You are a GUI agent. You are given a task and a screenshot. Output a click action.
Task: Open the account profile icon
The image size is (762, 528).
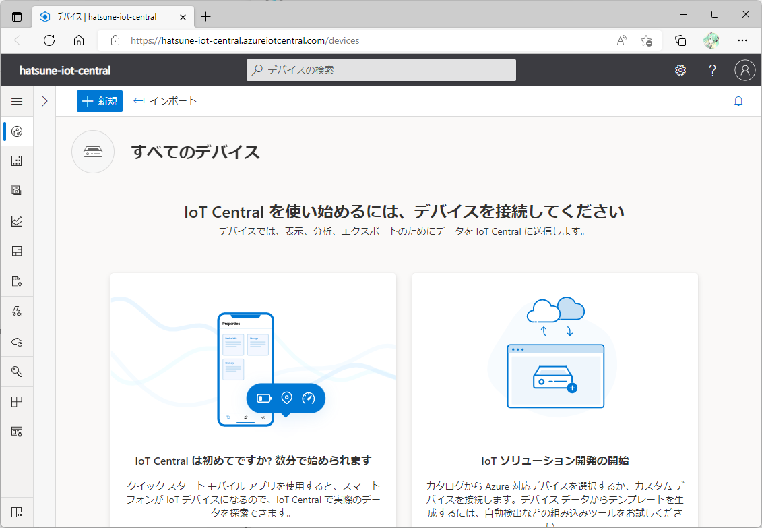(x=744, y=71)
